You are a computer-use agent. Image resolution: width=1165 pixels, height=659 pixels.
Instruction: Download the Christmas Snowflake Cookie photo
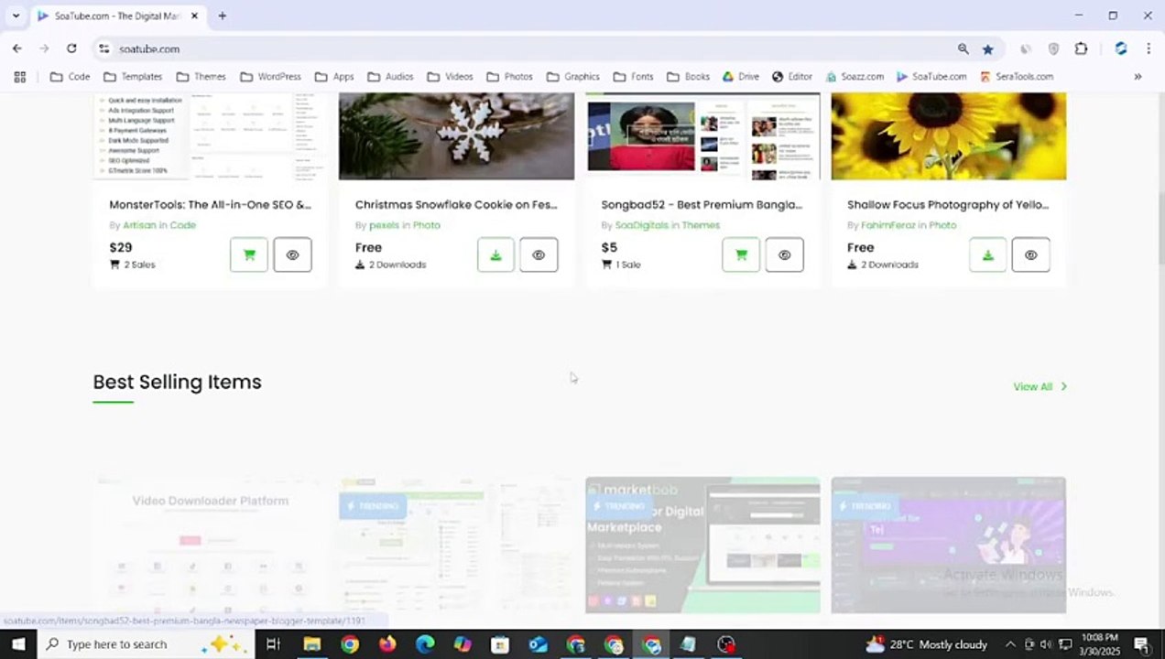click(495, 255)
